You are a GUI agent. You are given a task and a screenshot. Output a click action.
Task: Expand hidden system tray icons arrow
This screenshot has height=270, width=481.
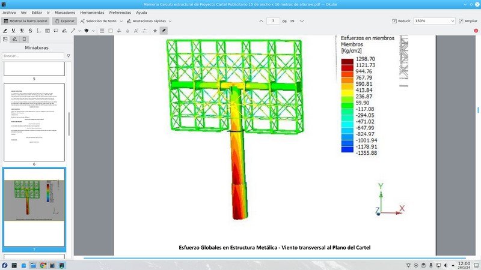pos(453,265)
